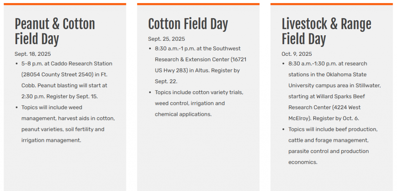Click orange bar above Cotton Field Day card
Screen dimensions: 397x191
[x=198, y=4]
